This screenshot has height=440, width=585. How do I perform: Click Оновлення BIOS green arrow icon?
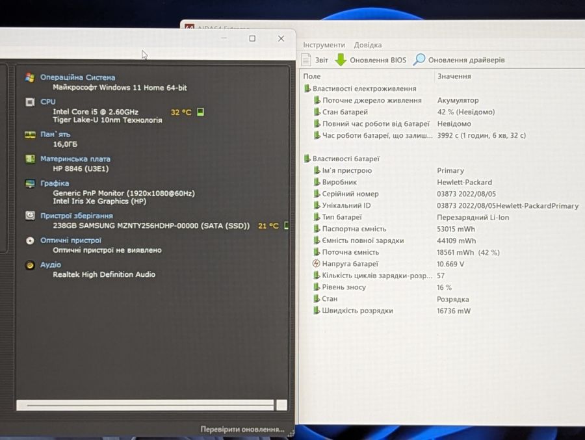340,60
